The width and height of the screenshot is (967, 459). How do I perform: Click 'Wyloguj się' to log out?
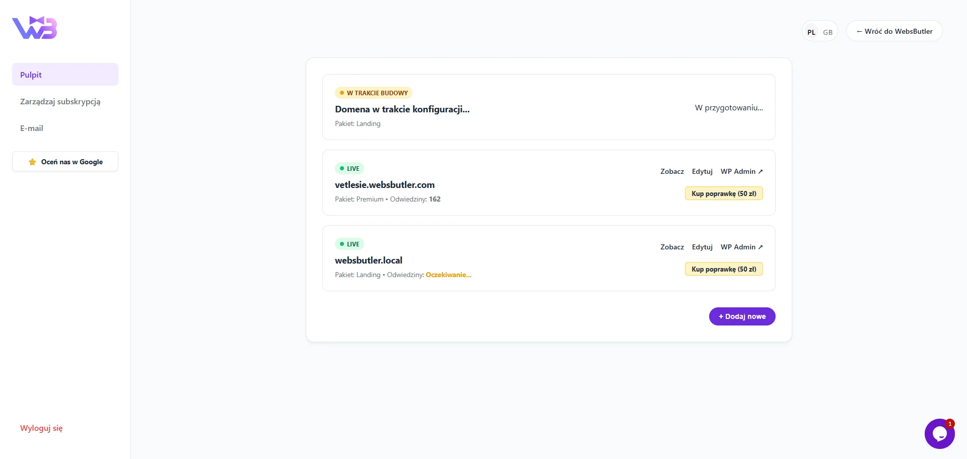41,428
